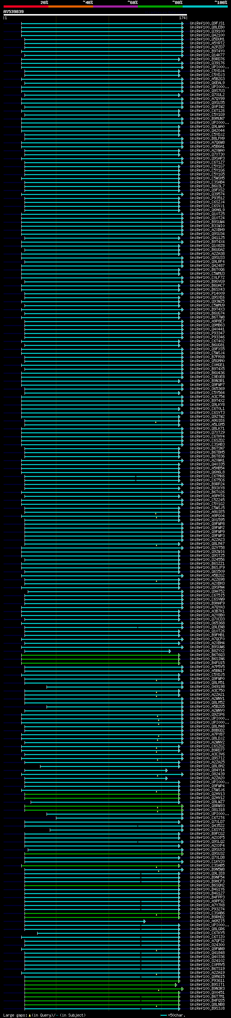231x1018 pixels.
Task: Click hit label UniRef100_B6TSN7
Action: point(207,449)
